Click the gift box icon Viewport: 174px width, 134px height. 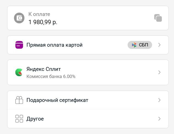tap(19, 100)
